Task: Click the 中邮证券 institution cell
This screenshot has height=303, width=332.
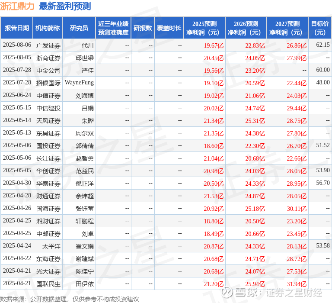Action: point(48,233)
